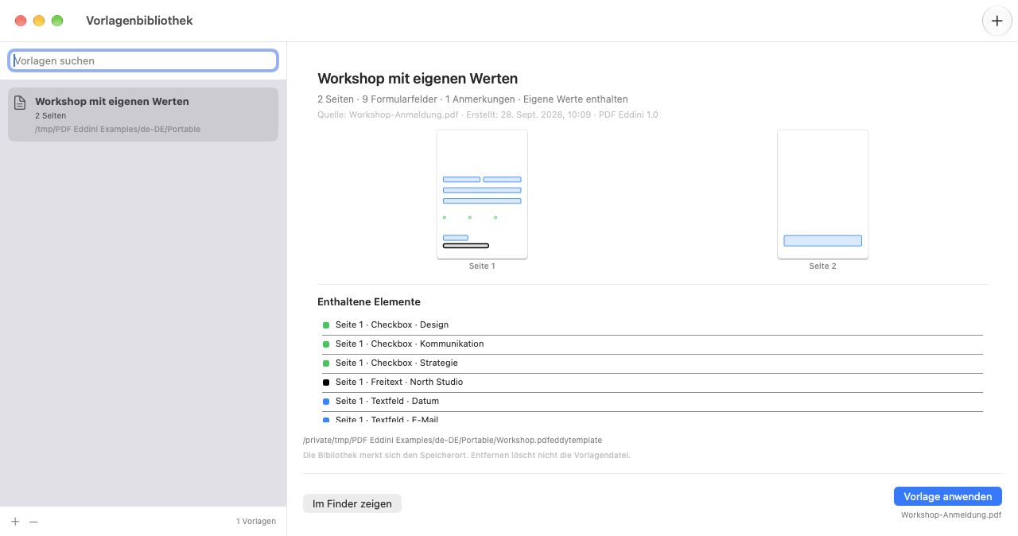Click the "Im Finder zeigen" button
The height and width of the screenshot is (536, 1018).
click(x=352, y=503)
